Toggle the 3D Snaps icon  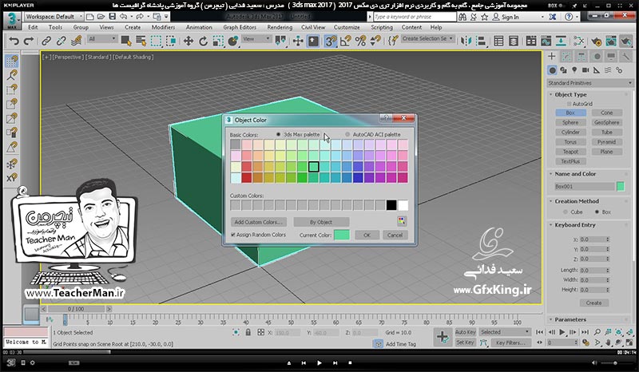click(x=330, y=42)
